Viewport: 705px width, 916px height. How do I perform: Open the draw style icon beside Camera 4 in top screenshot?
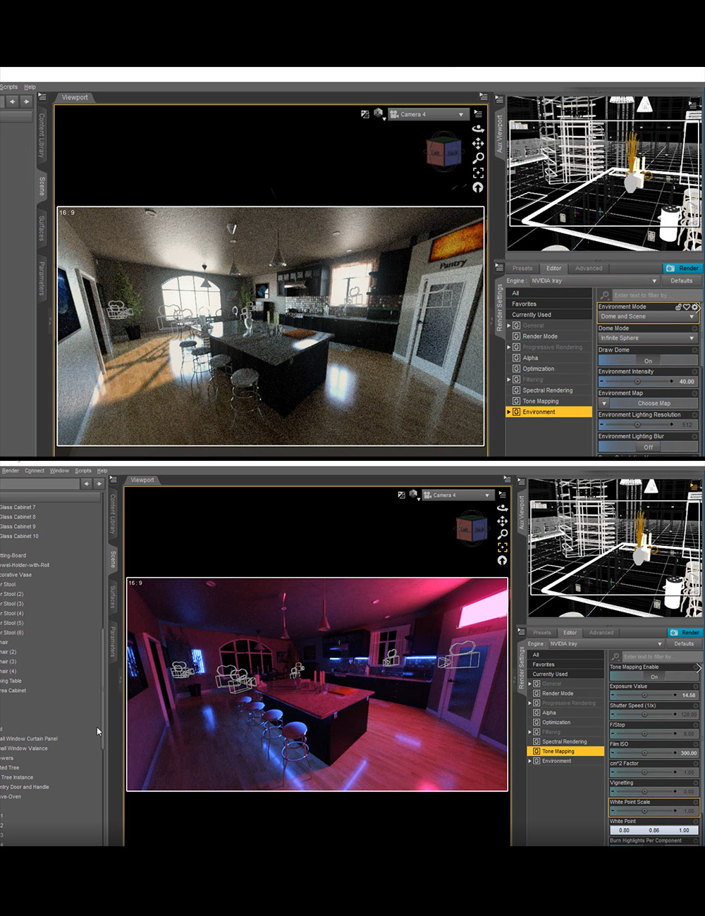(365, 114)
